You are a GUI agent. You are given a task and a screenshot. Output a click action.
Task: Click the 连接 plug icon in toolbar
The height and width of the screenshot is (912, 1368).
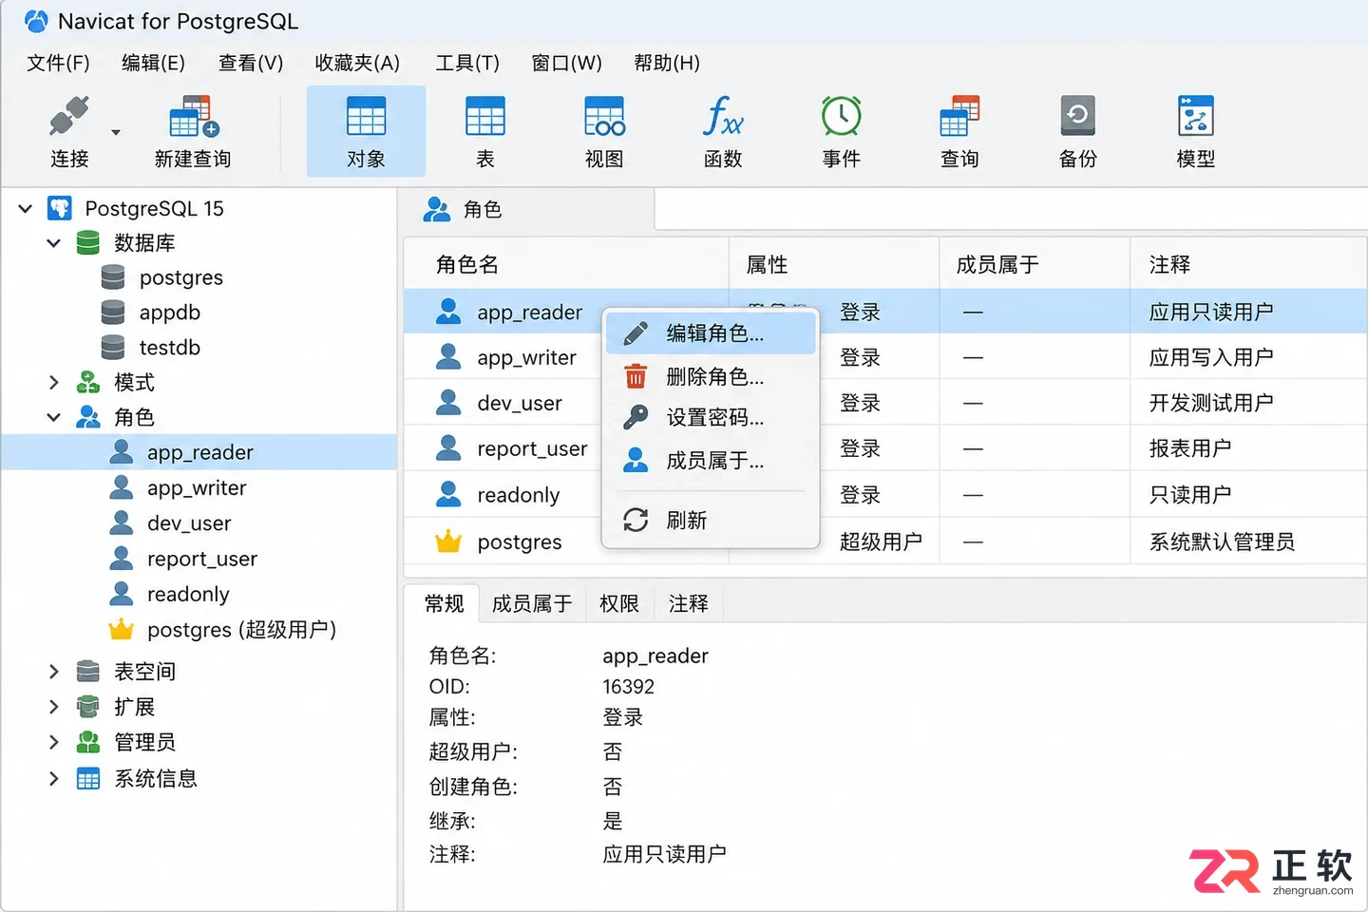pos(69,117)
